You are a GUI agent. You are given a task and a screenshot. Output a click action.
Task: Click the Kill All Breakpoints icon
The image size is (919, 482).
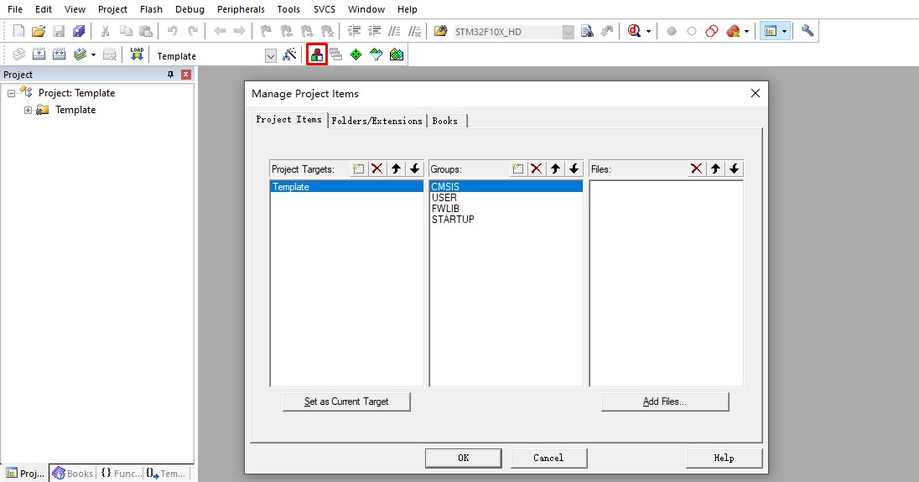pos(733,31)
